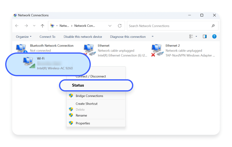Image resolution: width=232 pixels, height=147 pixels.
Task: Expand the address bar history dropdown
Action: tap(110, 26)
